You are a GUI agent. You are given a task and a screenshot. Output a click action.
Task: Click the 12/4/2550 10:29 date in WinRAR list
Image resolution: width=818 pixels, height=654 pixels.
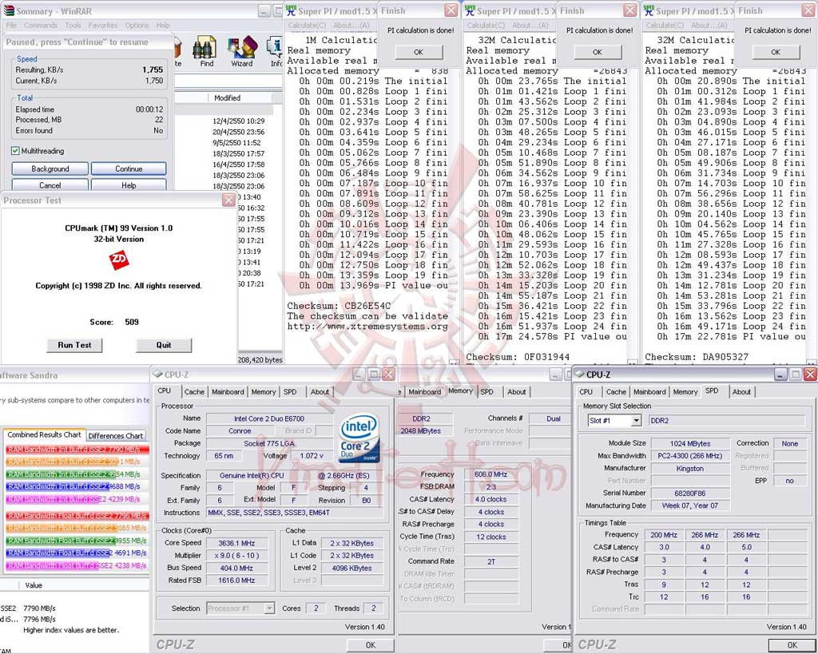click(x=238, y=121)
